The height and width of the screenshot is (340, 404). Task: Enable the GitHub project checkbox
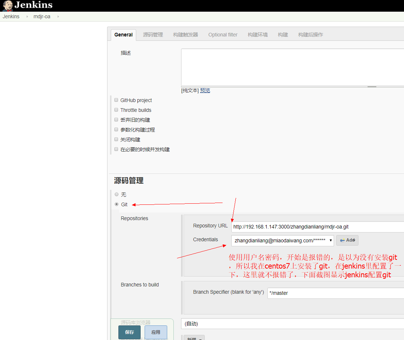[x=116, y=100]
